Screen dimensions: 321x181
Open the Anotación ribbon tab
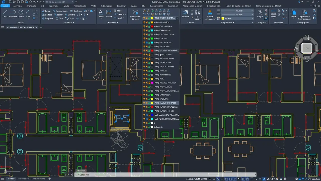[x=31, y=6]
